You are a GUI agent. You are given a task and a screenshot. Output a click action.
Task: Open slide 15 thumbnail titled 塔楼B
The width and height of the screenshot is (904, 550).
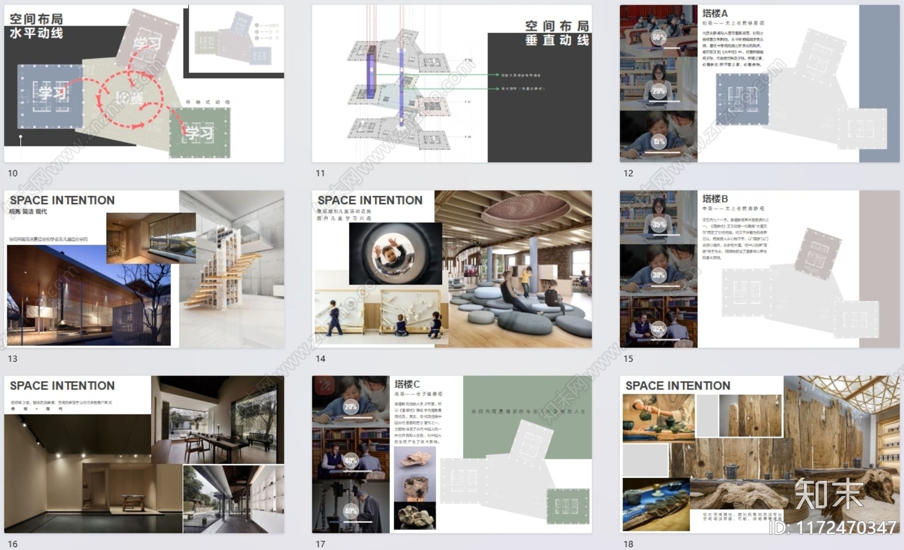tap(759, 269)
